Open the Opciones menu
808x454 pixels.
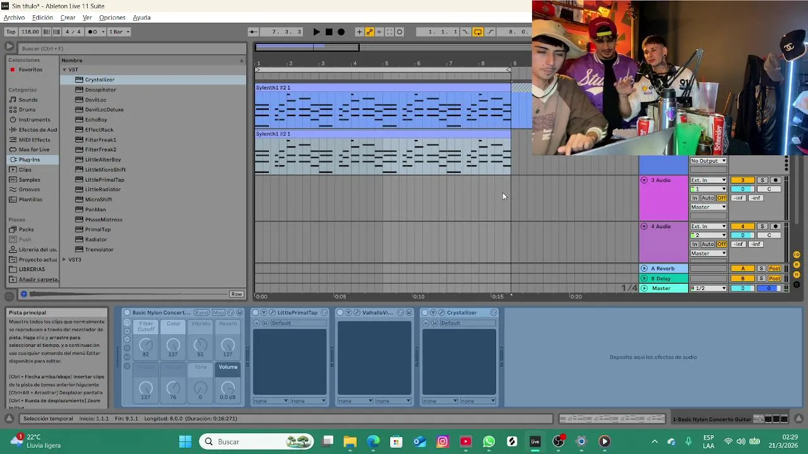tap(112, 18)
